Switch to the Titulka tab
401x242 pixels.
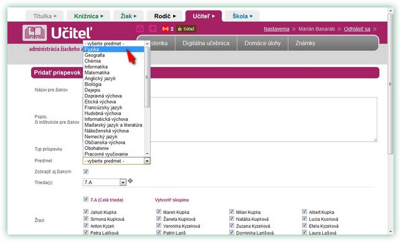(45, 16)
